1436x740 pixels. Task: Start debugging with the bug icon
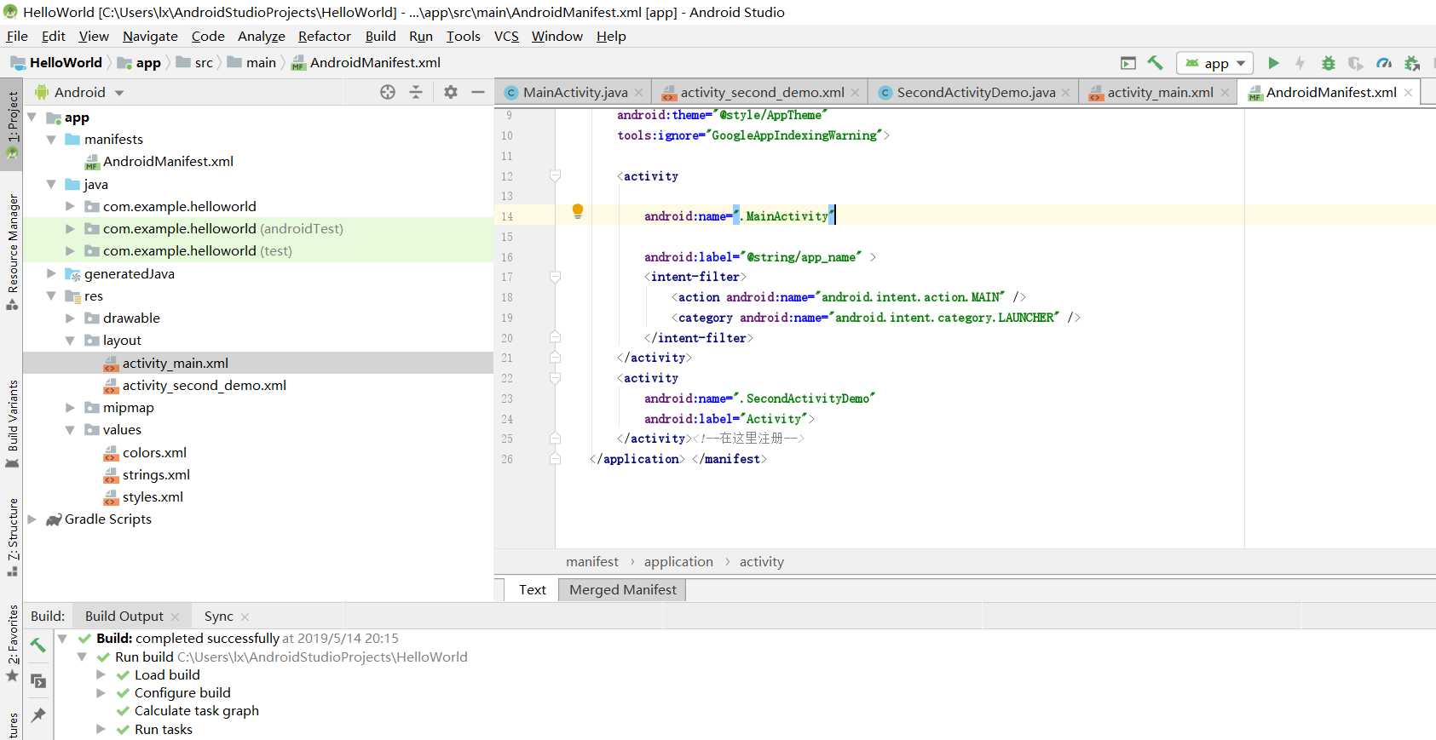(x=1328, y=63)
